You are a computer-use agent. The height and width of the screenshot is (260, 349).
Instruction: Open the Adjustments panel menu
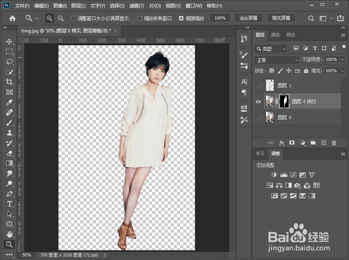[343, 154]
